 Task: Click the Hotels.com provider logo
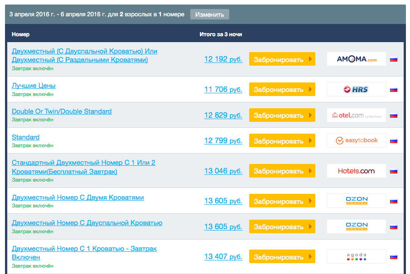click(357, 171)
